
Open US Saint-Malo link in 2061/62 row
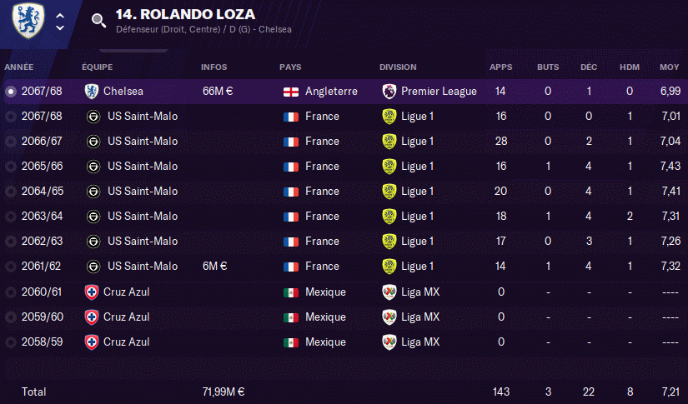pyautogui.click(x=143, y=267)
